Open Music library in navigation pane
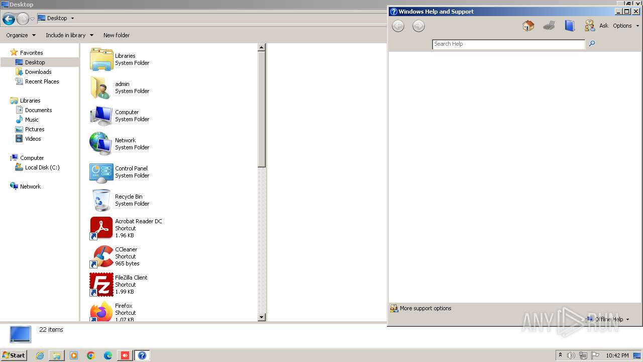The width and height of the screenshot is (643, 362). tap(32, 120)
